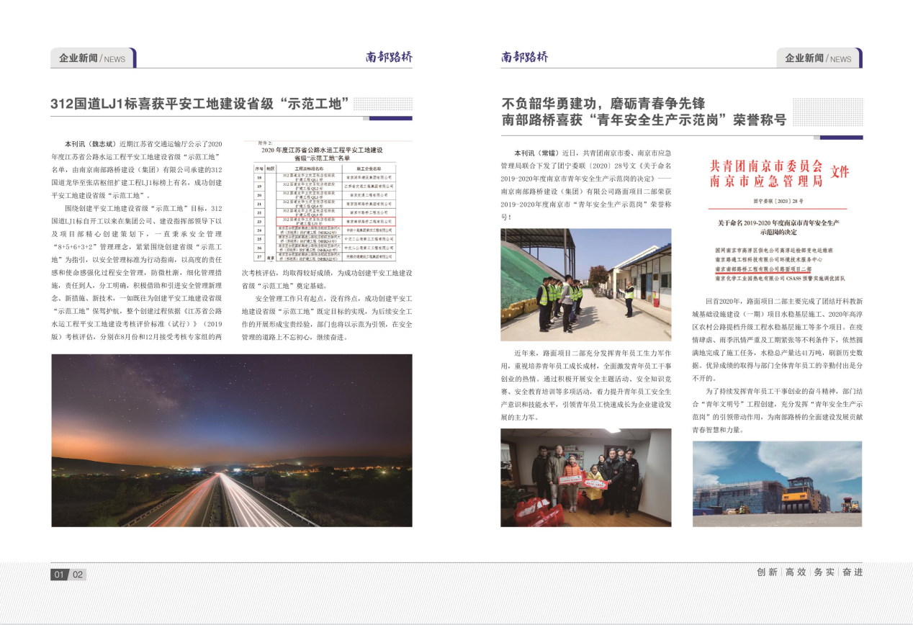Click the document number 团宁委联〔2020〕28号
This screenshot has height=625, width=913.
click(777, 203)
